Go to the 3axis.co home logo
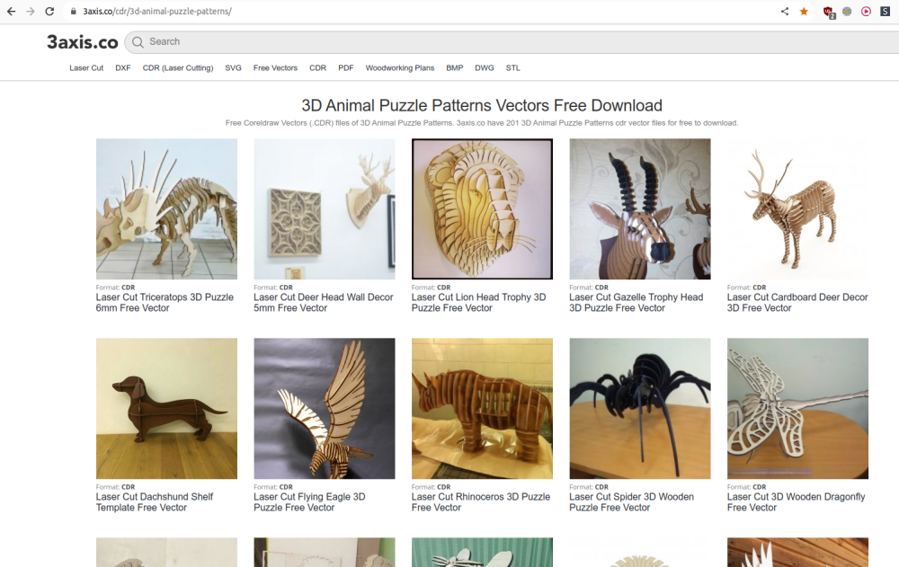 point(82,42)
